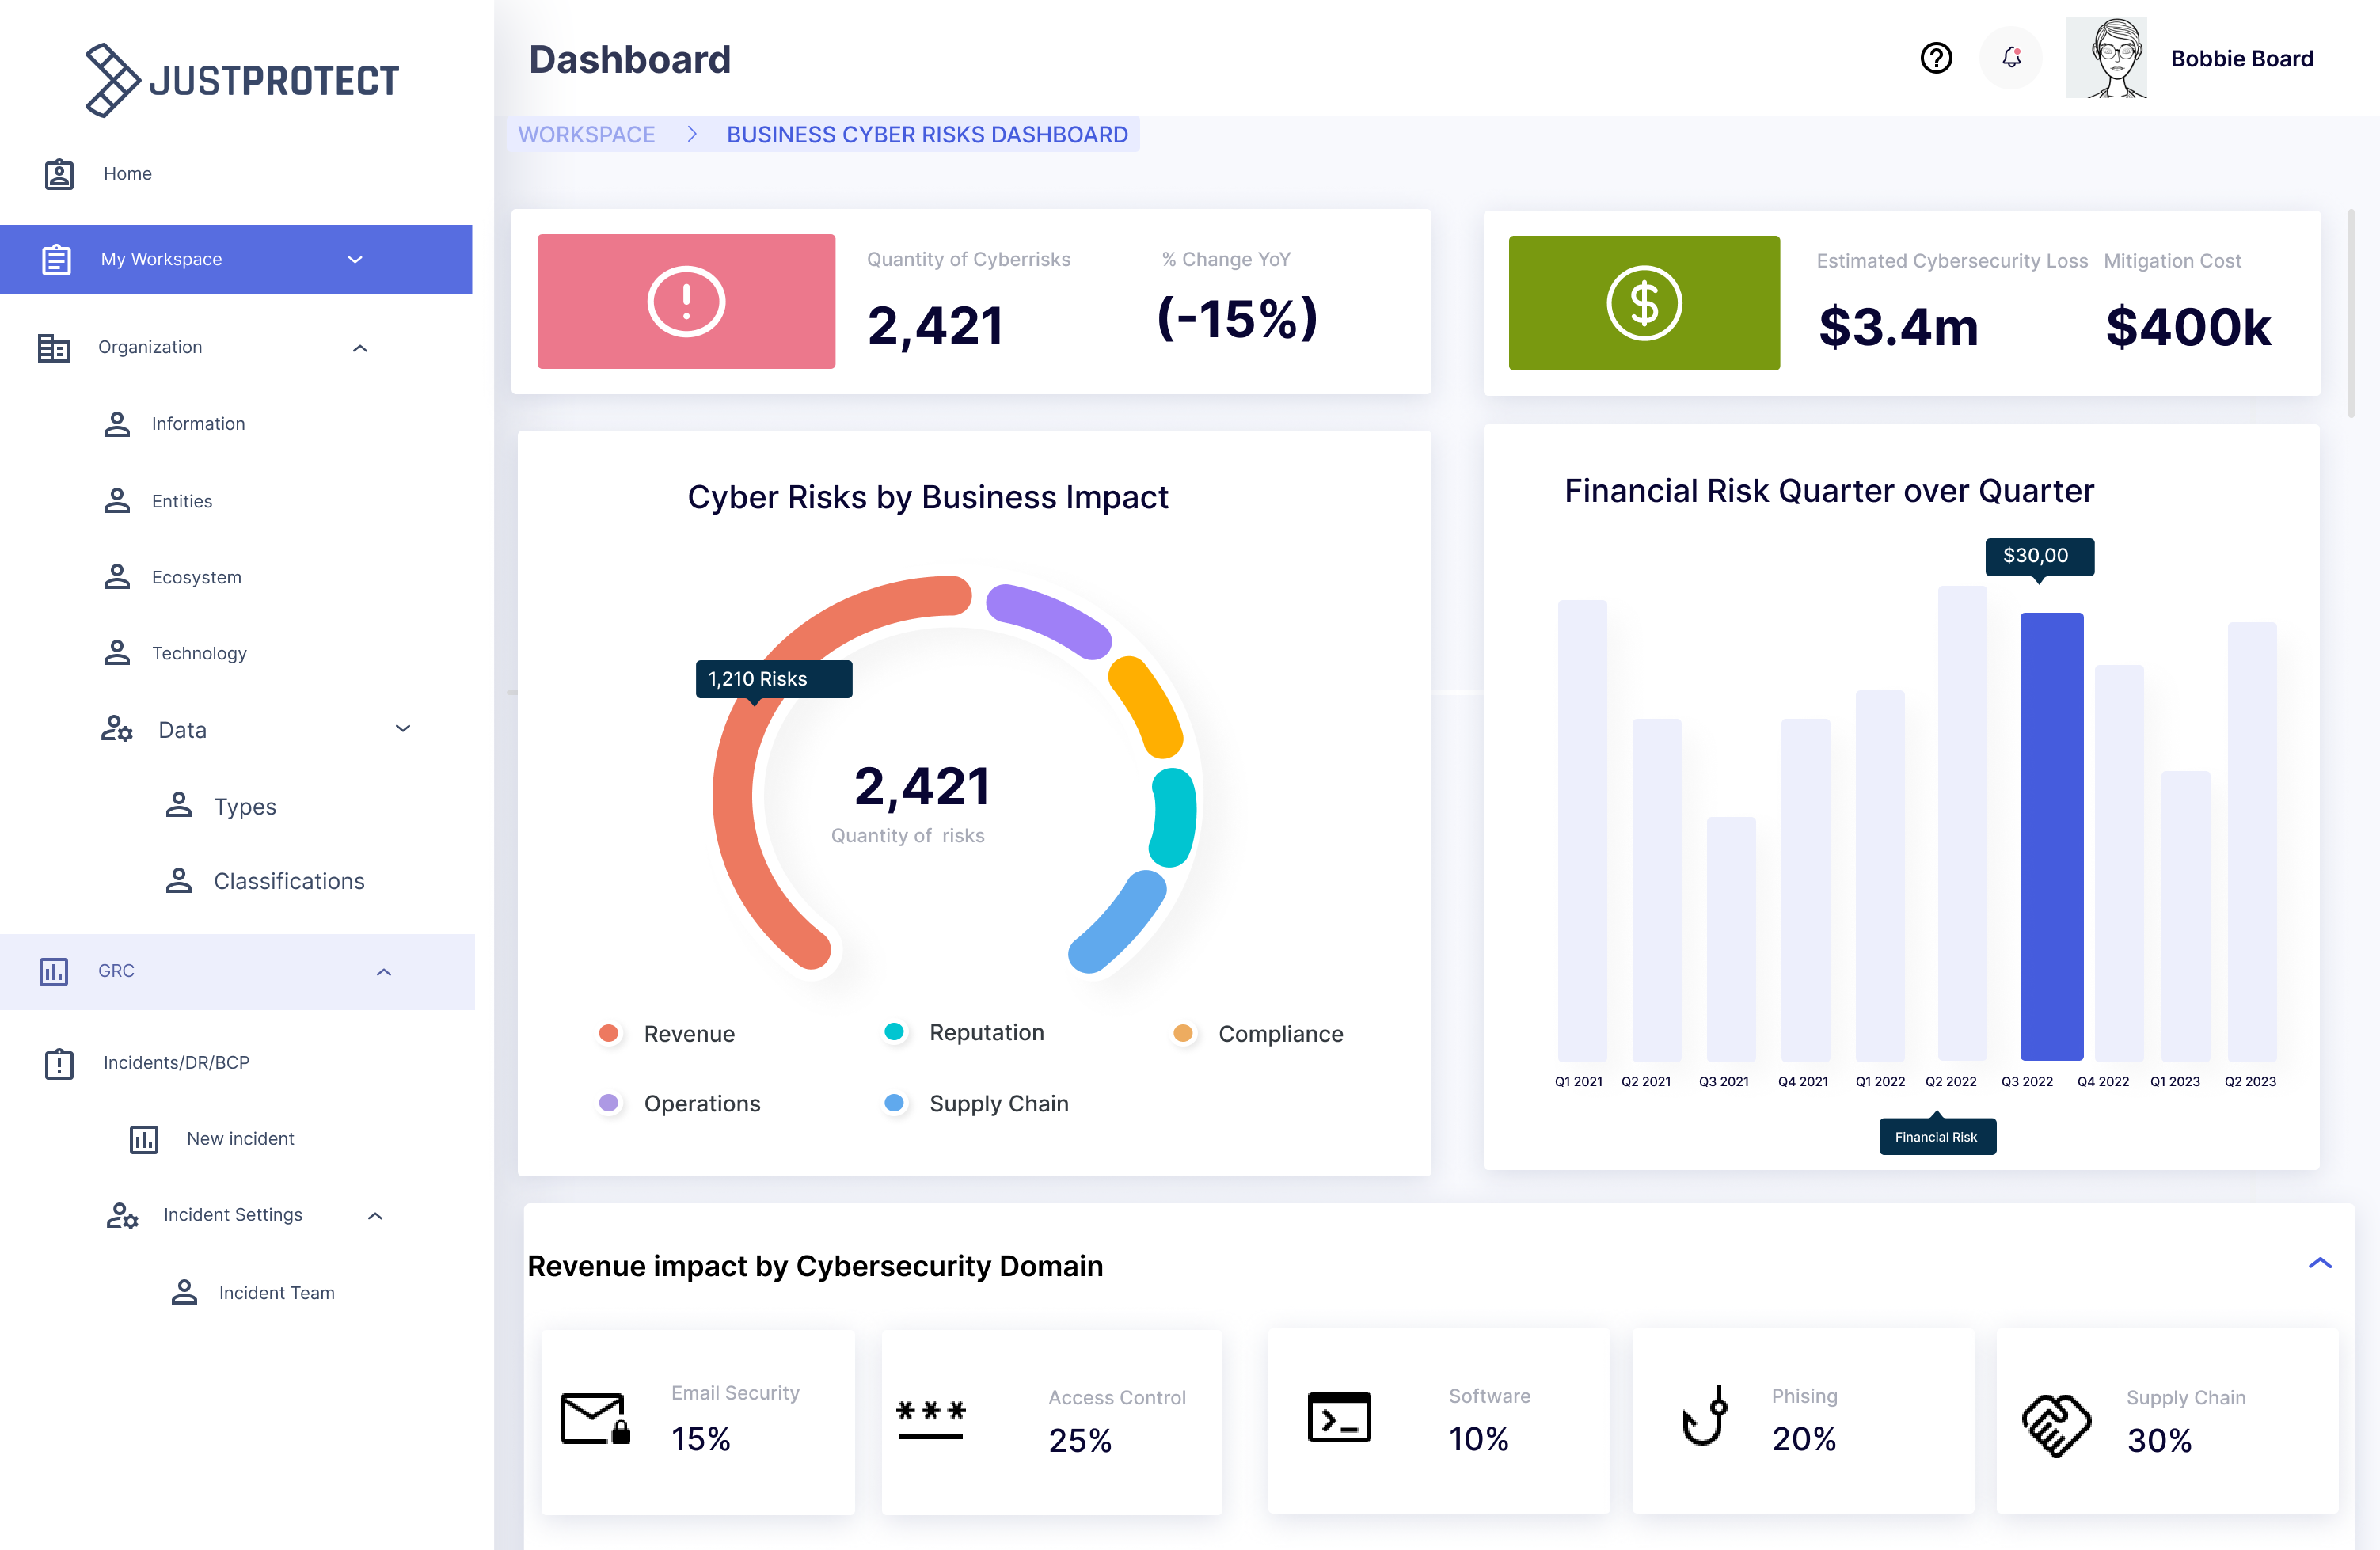Click Bobbie Board's avatar picture
The height and width of the screenshot is (1550, 2380).
tap(2106, 58)
